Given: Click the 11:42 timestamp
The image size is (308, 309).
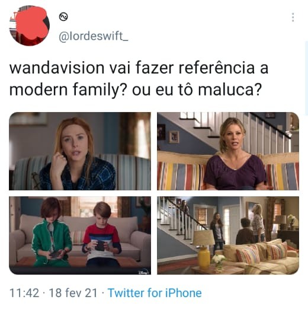Looking at the screenshot, I should [24, 293].
